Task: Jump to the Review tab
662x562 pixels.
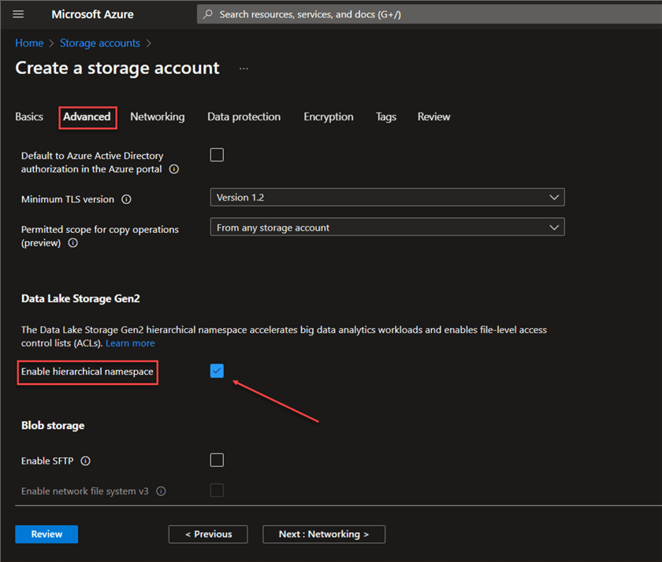Action: (433, 116)
